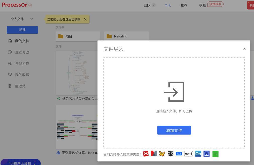Click the FreeMind butterfly file type icon
The height and width of the screenshot is (165, 254).
pos(162,154)
